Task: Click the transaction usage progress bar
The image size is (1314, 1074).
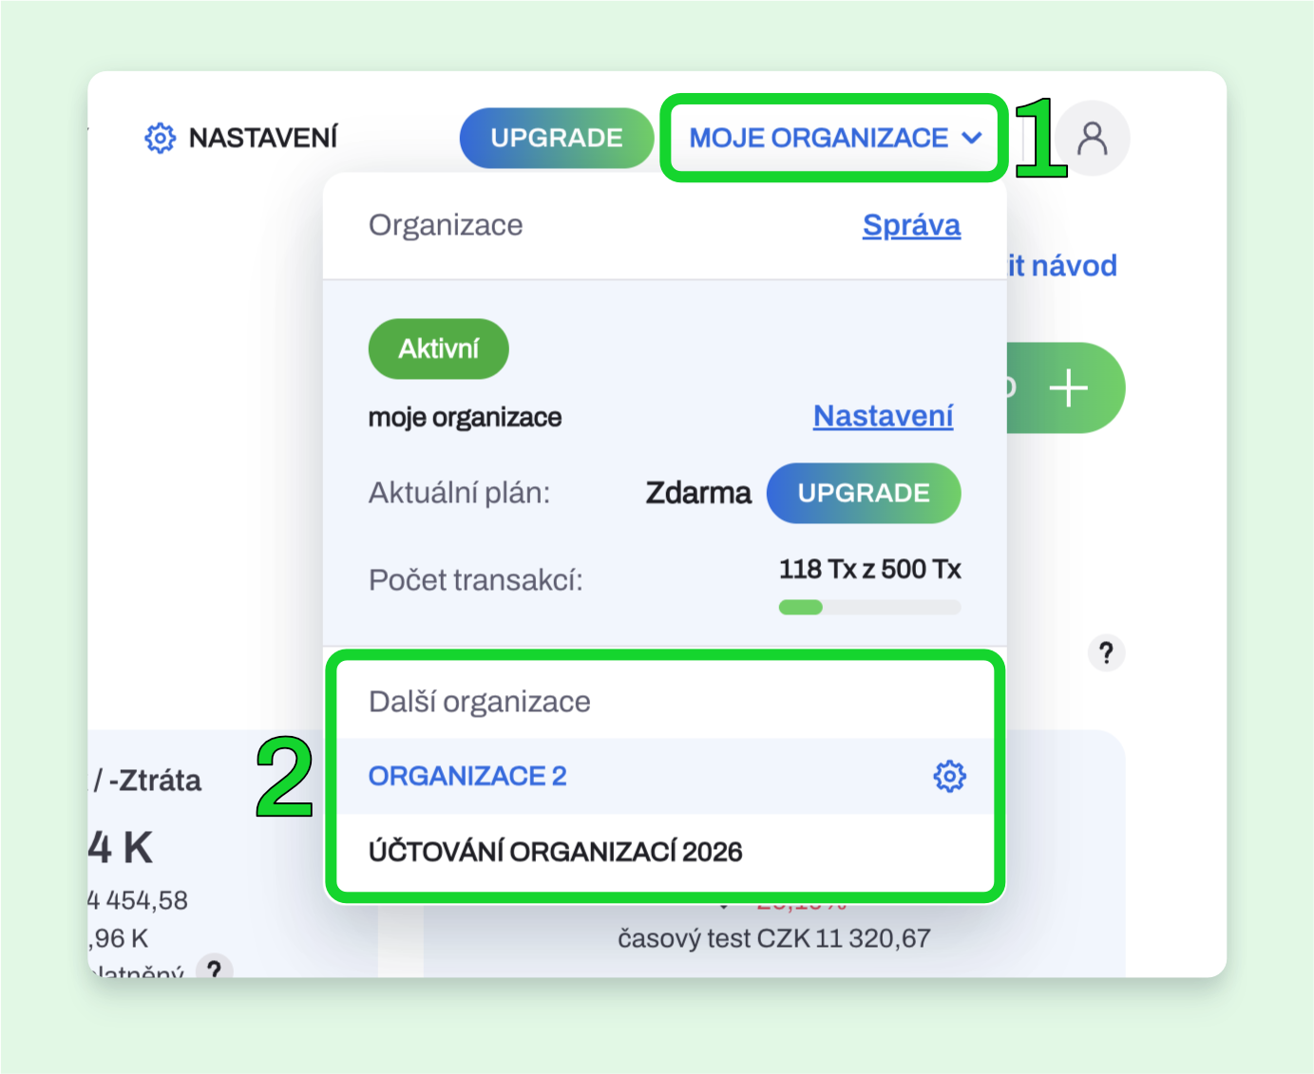Action: 869,608
